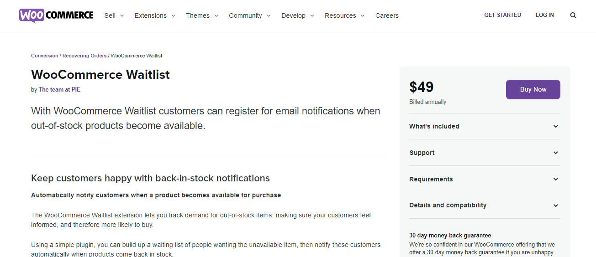596x257 pixels.
Task: Expand the Support section
Action: click(485, 153)
